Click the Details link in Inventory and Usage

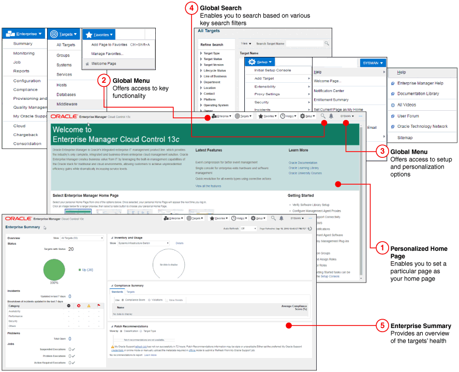click(x=180, y=243)
